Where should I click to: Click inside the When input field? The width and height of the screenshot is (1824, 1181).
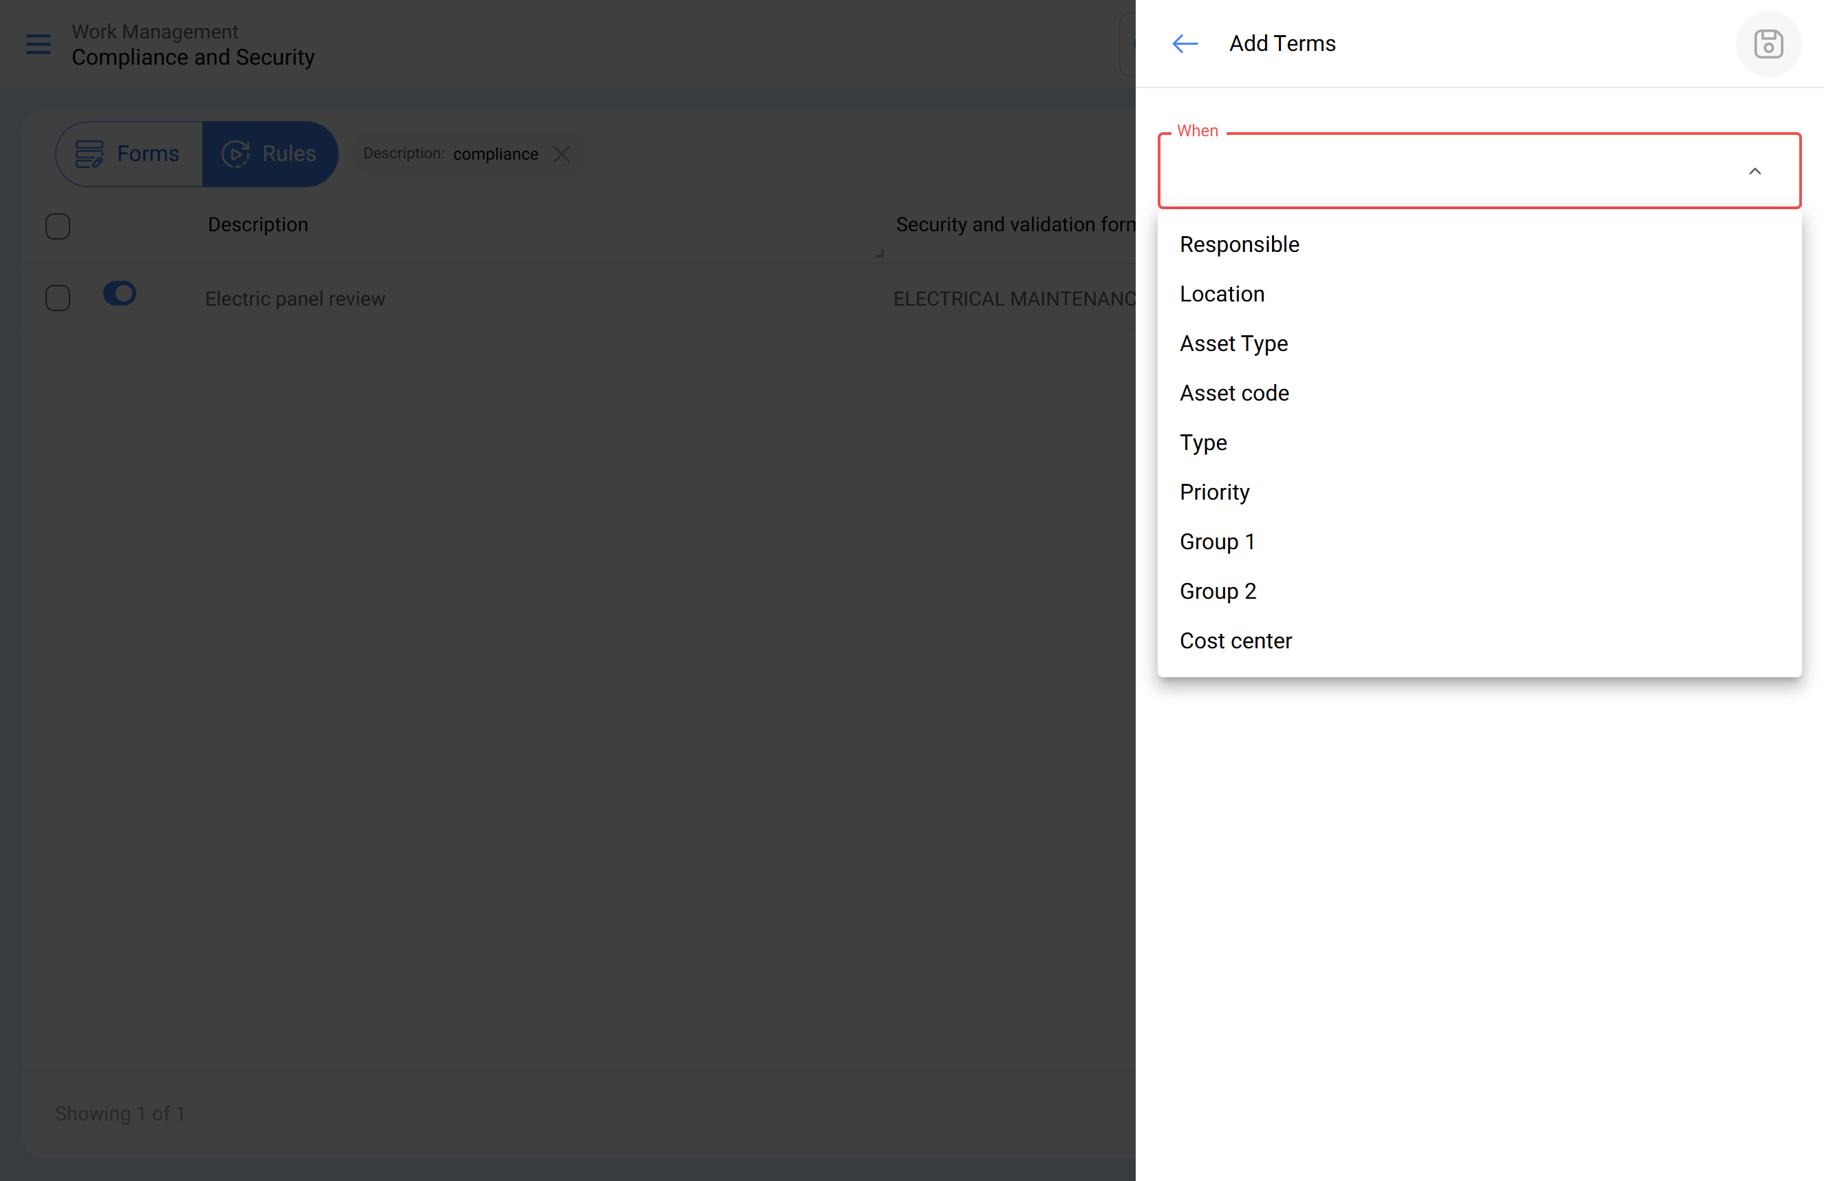pyautogui.click(x=1441, y=171)
